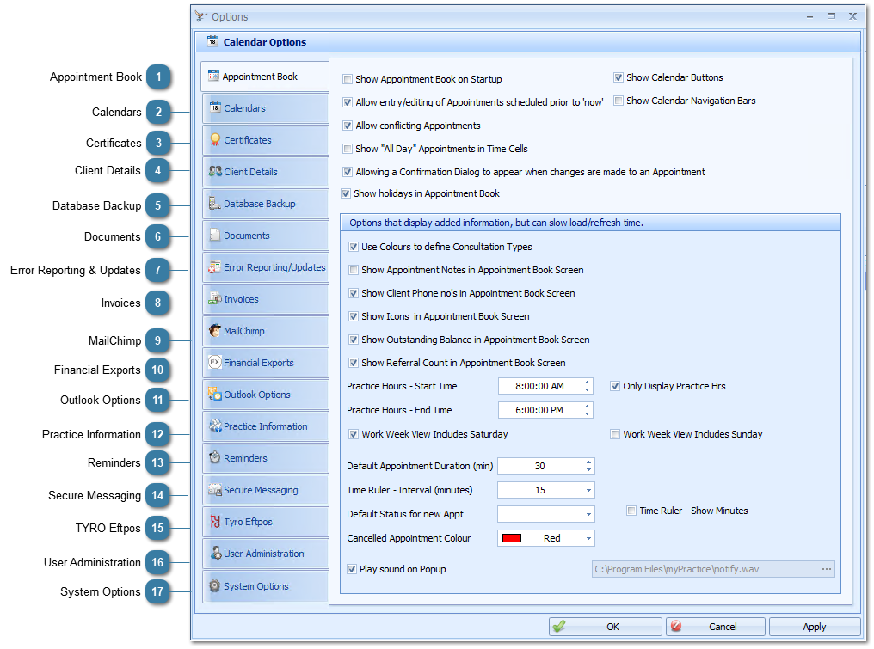Screen dimensions: 874x649
Task: Decrease Practice Hours End Time spinner
Action: (x=587, y=414)
